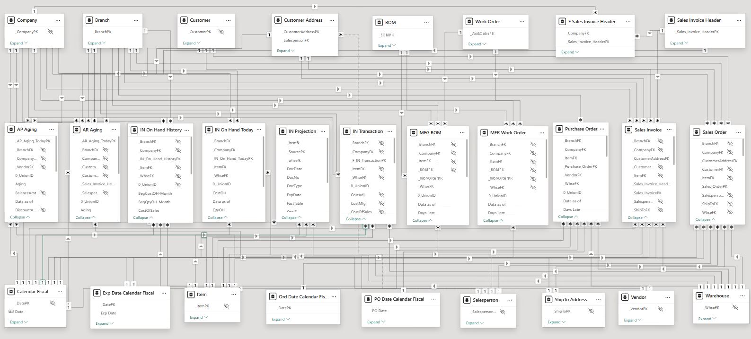Select the Days Late field in Purchase Order
The image size is (751, 339).
571,209
